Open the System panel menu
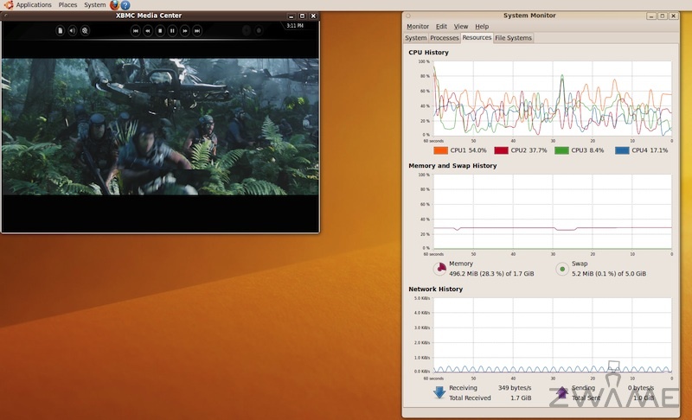 coord(95,5)
